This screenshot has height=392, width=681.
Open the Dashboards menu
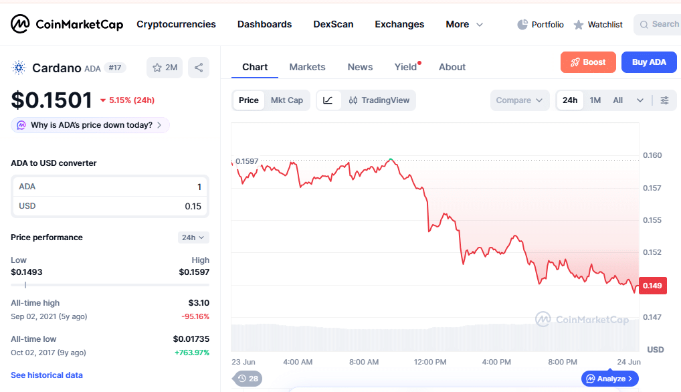pyautogui.click(x=264, y=24)
